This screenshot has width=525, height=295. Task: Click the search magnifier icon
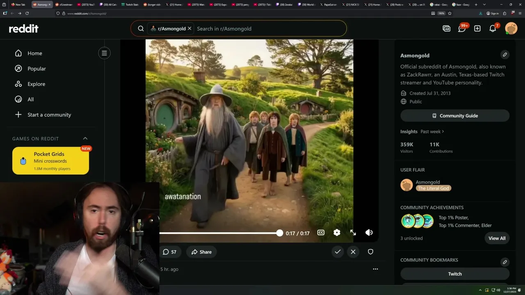141,29
